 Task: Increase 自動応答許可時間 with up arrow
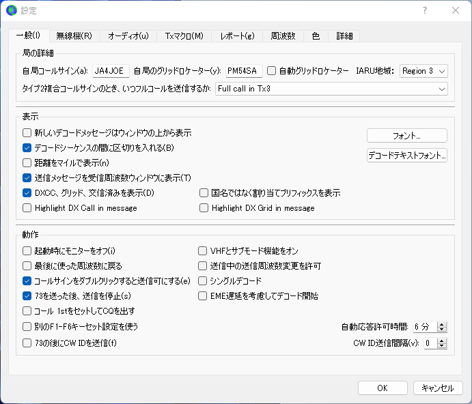[441, 324]
